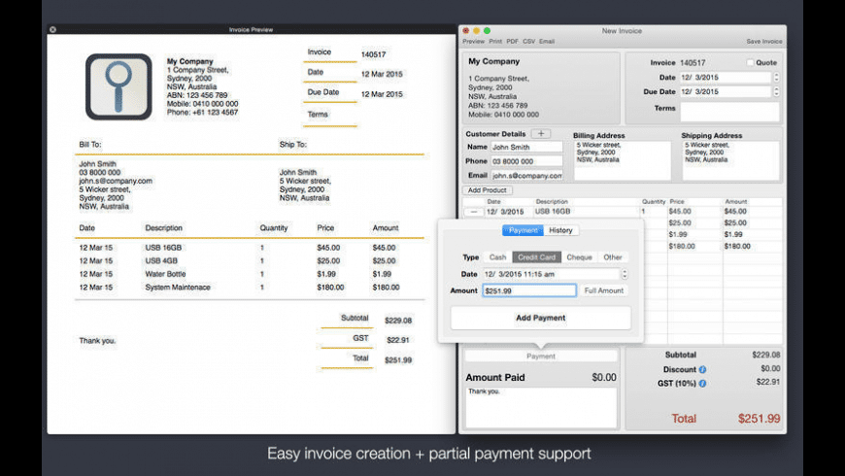The width and height of the screenshot is (845, 476).
Task: Click the payment Amount field showing $251.99
Action: pos(529,290)
